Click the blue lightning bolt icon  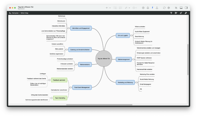coord(152,8)
